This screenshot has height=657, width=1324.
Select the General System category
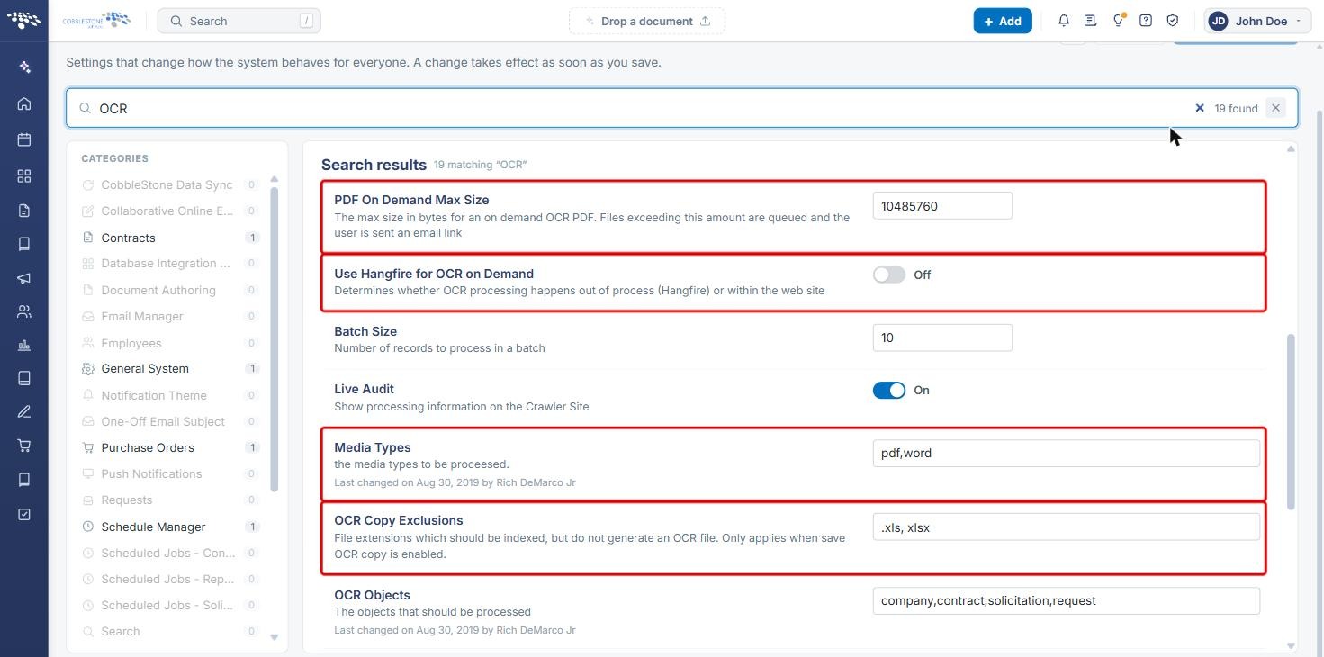pos(171,368)
